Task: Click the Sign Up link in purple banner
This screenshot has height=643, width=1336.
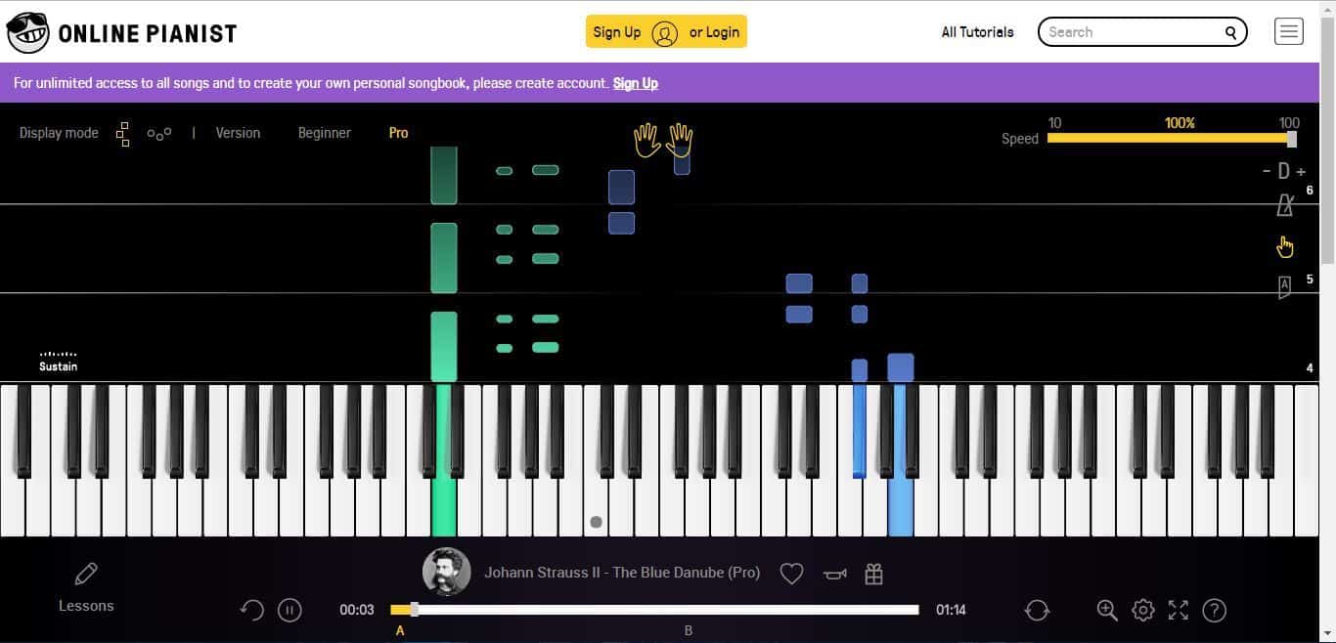Action: pos(636,83)
